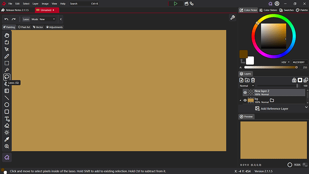Screen dimensions: 309x174
Task: Click the Text tool
Action: pos(7,119)
